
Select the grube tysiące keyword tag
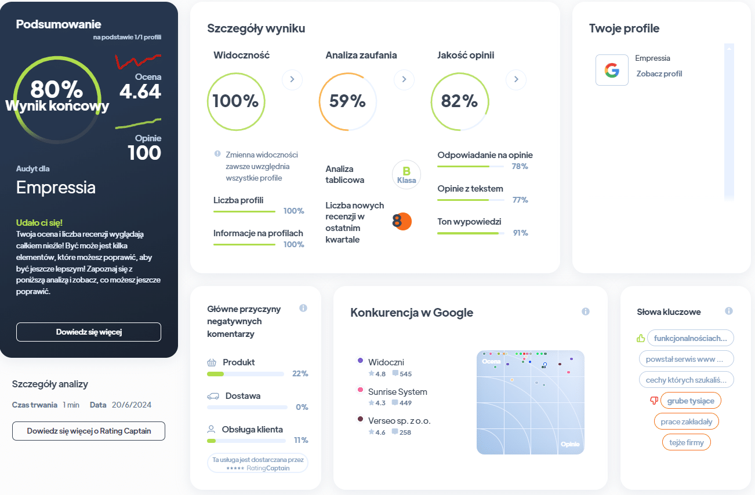coord(691,401)
